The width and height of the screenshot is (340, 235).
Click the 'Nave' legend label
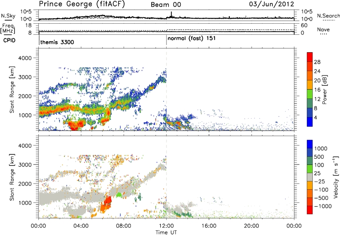pyautogui.click(x=323, y=29)
